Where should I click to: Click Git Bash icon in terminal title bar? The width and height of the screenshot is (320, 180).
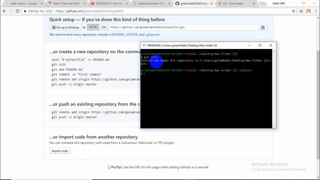click(144, 45)
